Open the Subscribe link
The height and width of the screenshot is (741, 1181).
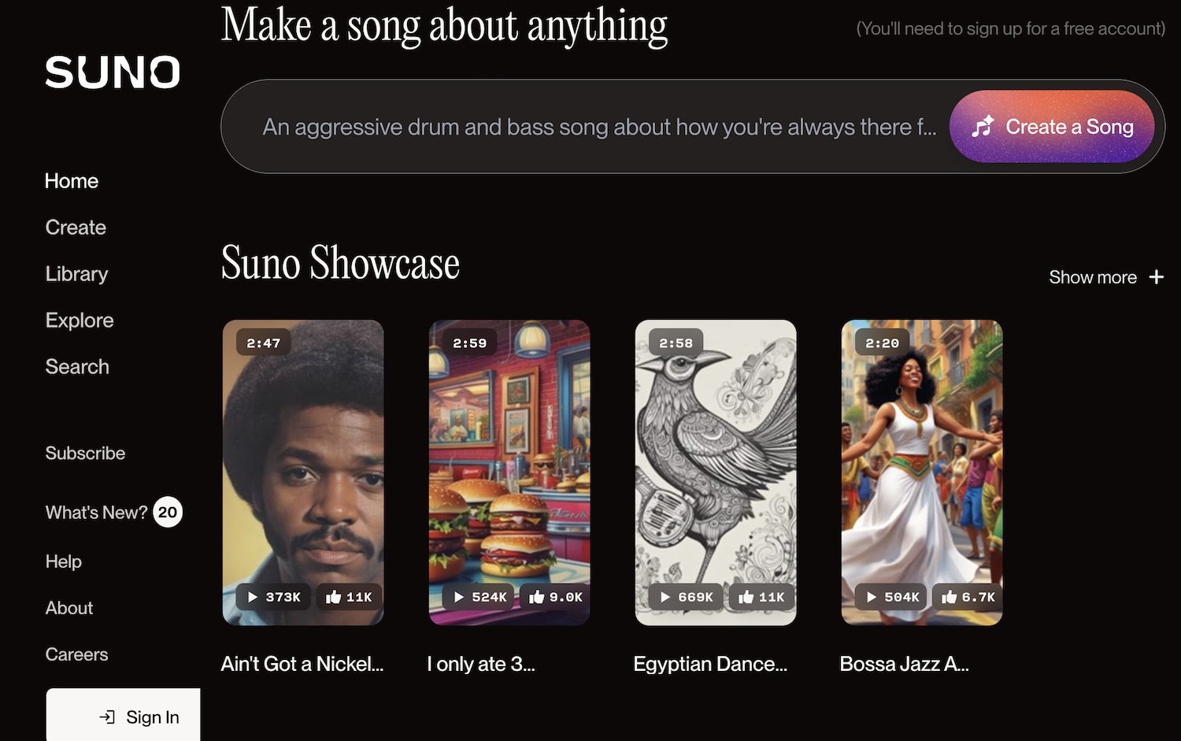(85, 454)
